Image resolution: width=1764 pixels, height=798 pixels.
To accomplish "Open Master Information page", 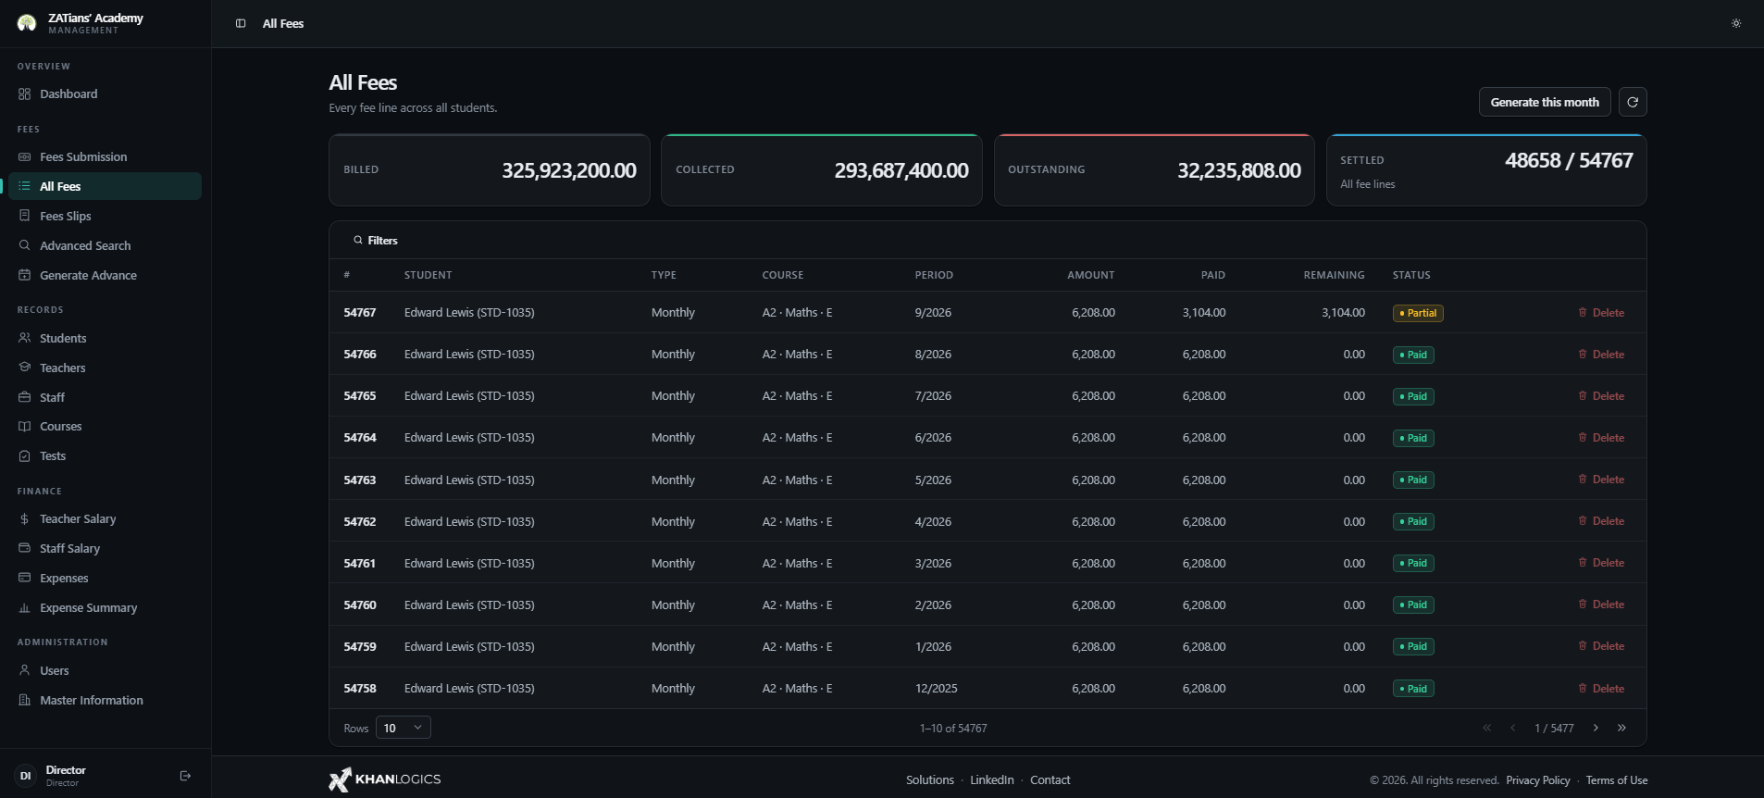I will pyautogui.click(x=105, y=700).
